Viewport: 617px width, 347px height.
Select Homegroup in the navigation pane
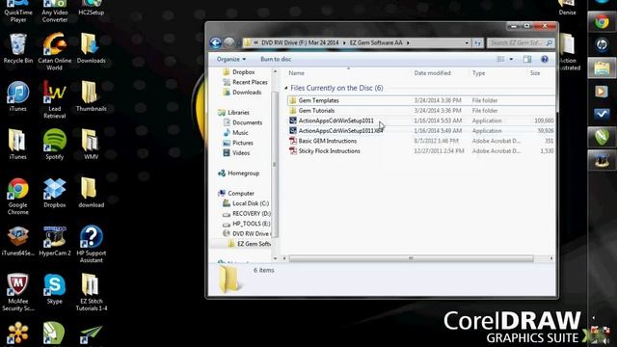[x=243, y=173]
